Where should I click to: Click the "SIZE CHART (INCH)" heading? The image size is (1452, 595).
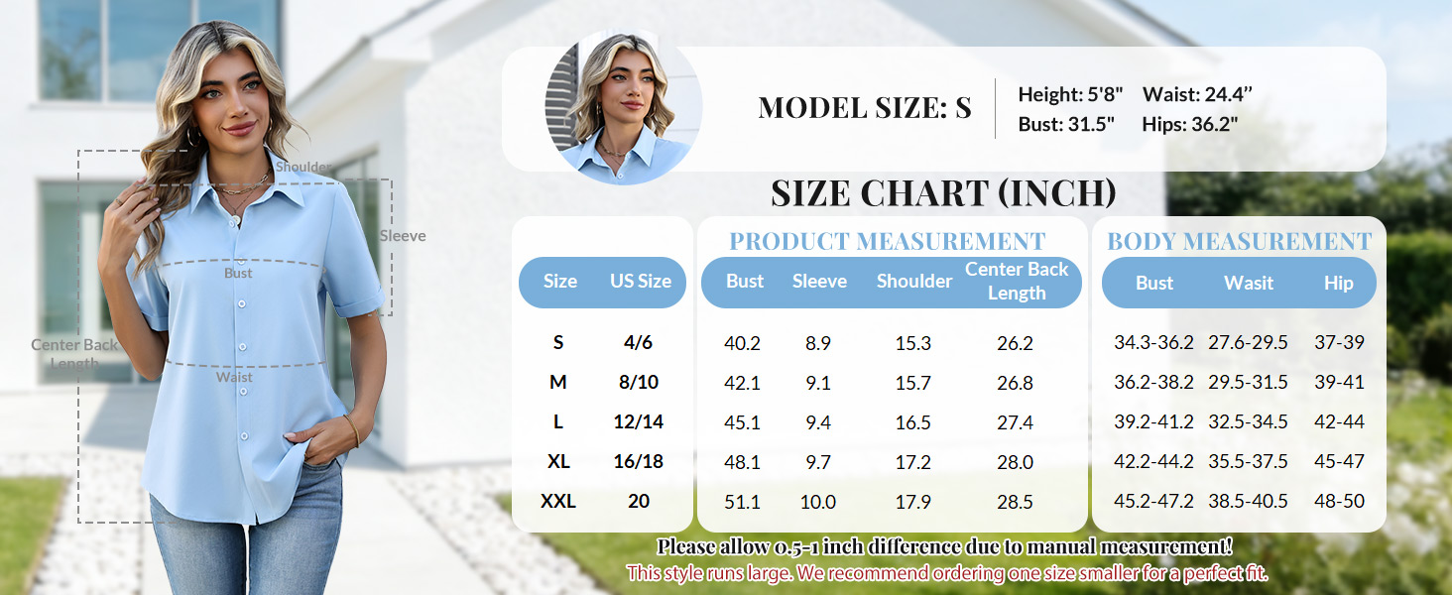pos(943,192)
